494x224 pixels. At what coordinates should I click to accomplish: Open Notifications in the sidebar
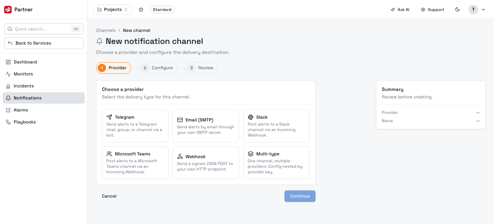44,98
